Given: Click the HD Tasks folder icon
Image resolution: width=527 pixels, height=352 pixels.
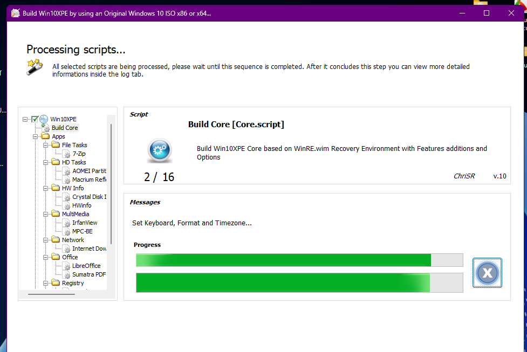Looking at the screenshot, I should 56,162.
